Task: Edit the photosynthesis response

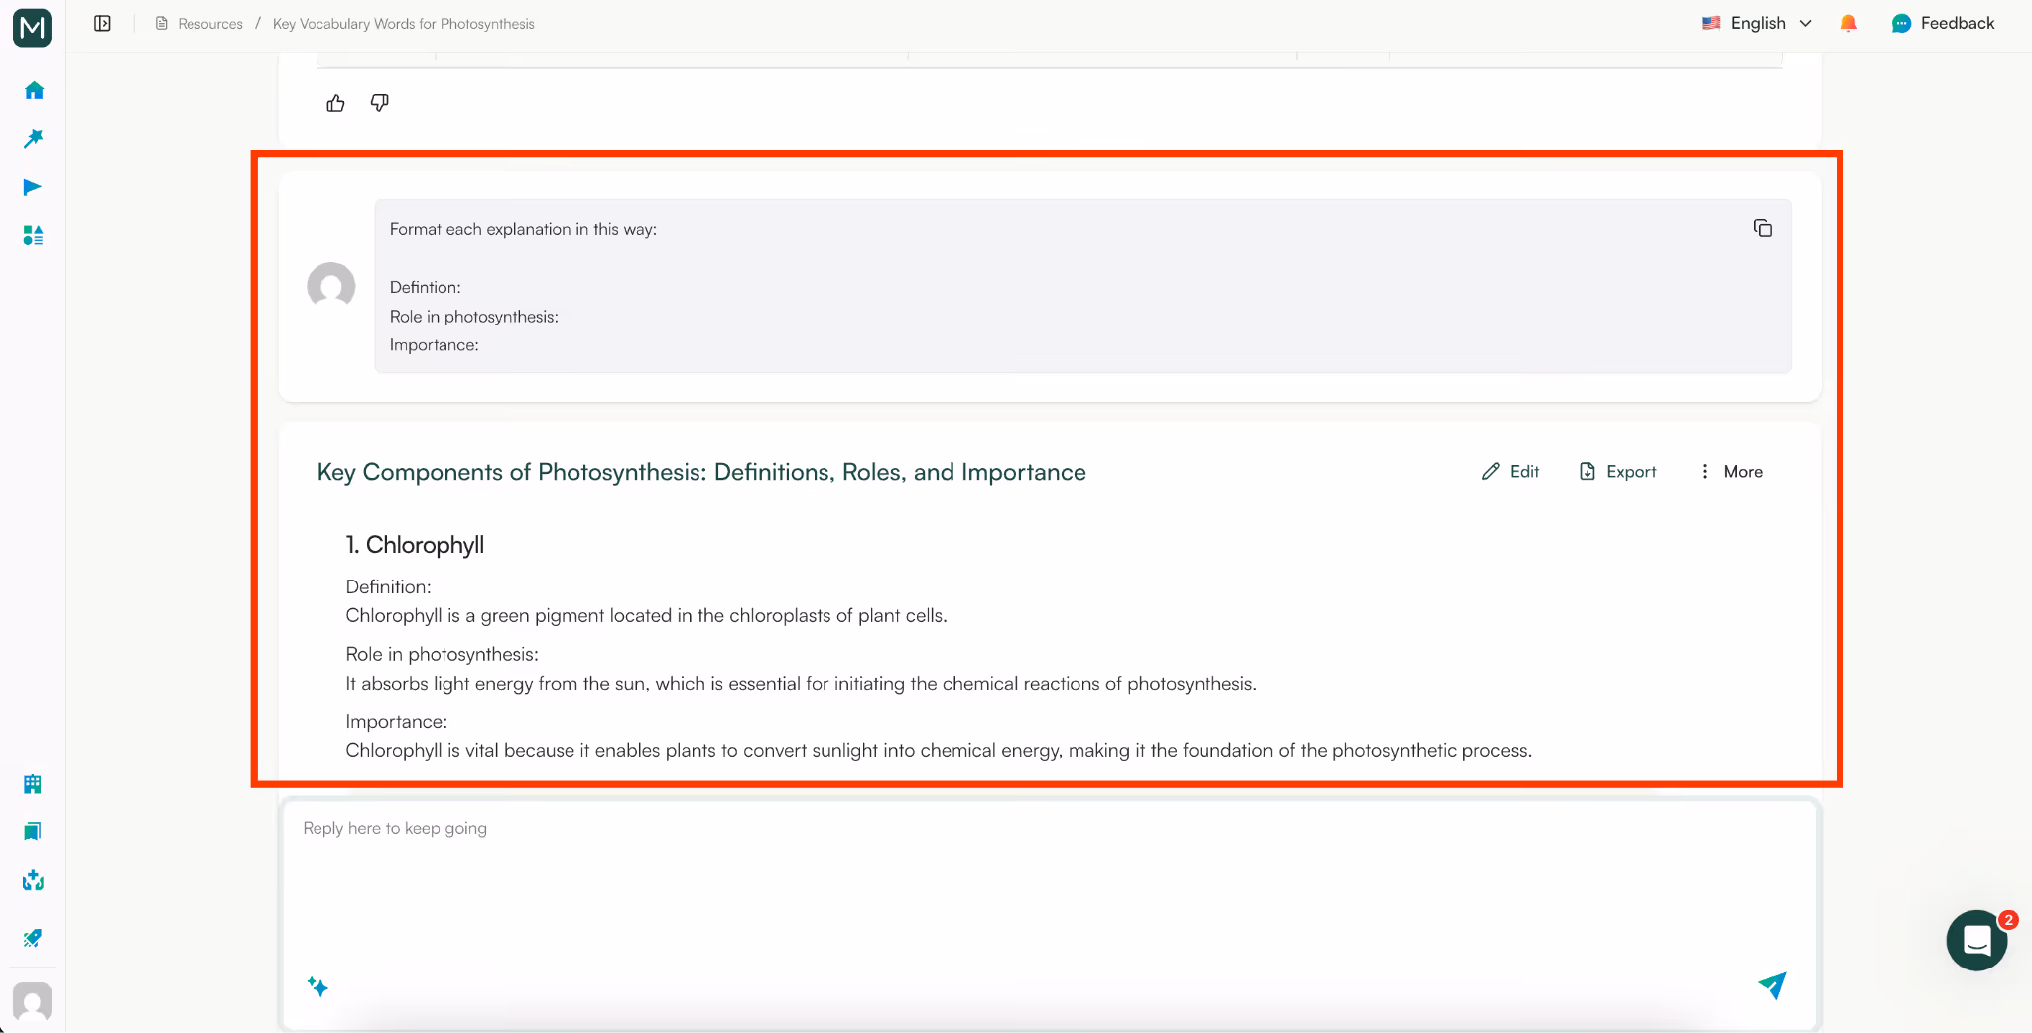Action: (x=1509, y=472)
